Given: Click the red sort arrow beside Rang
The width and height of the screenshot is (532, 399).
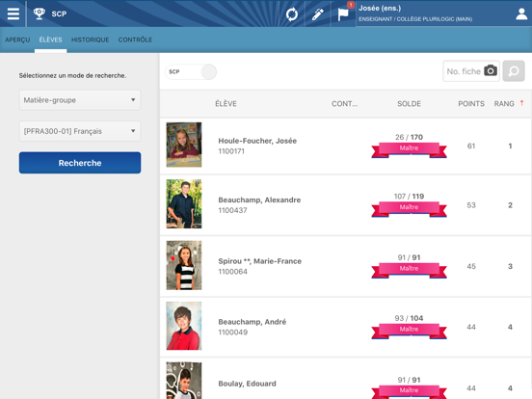Looking at the screenshot, I should [521, 103].
